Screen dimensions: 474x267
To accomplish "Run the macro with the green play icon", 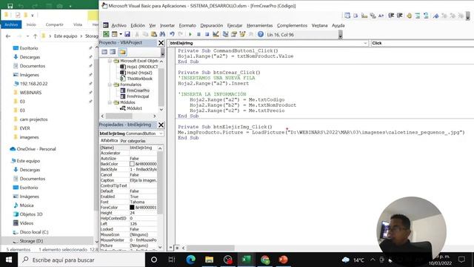I will pos(190,35).
